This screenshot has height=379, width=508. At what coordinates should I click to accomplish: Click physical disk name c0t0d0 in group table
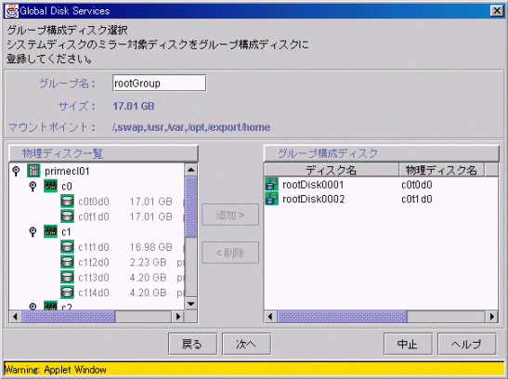[417, 185]
